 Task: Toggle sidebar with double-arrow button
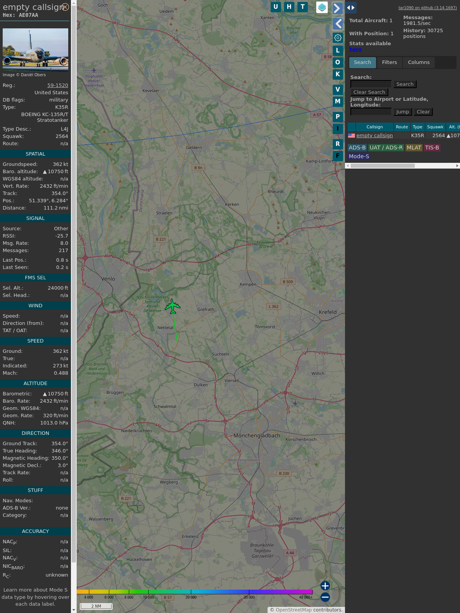pos(350,8)
